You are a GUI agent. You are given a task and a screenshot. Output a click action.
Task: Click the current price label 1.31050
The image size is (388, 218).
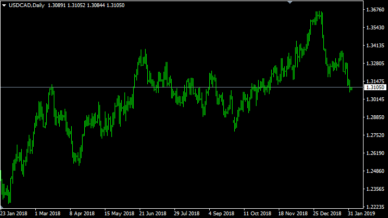375,88
